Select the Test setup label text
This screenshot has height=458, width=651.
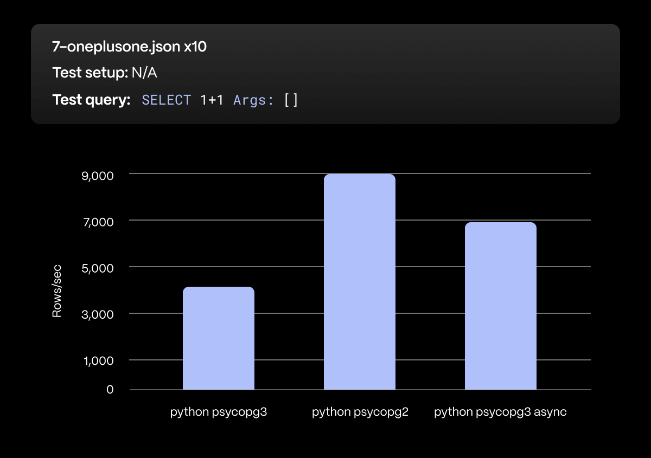click(x=90, y=73)
